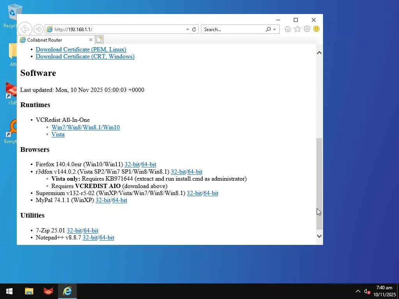
Task: Download Supermium v132 64-bit
Action: pos(211,193)
